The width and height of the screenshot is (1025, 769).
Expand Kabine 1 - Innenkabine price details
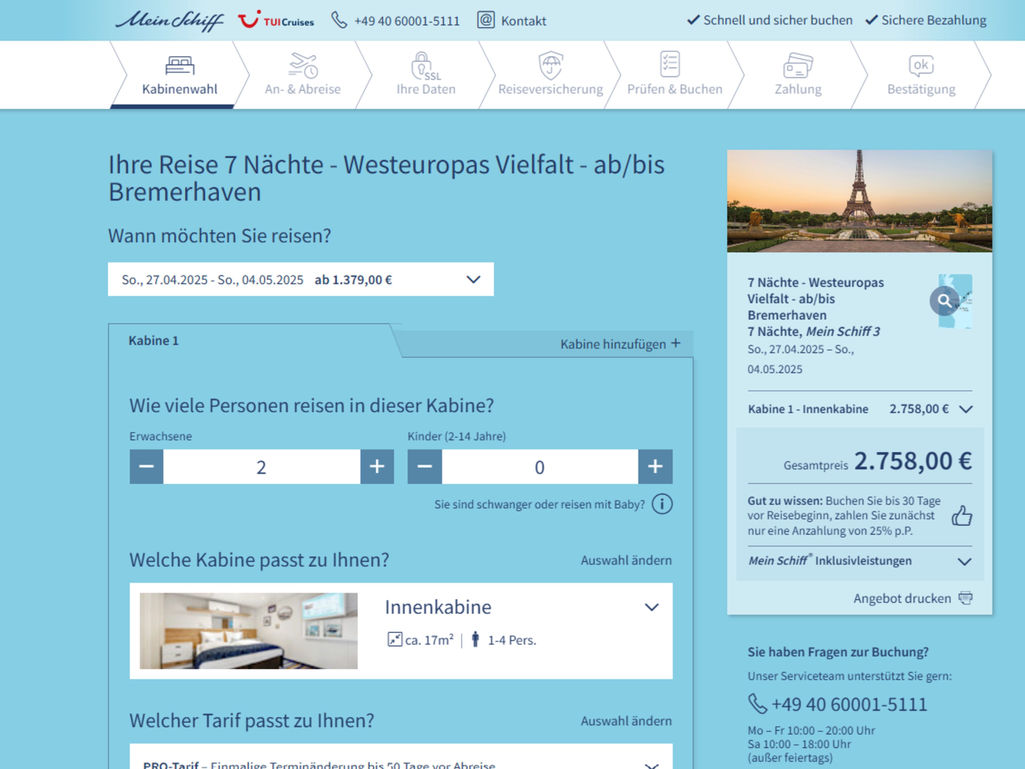pyautogui.click(x=966, y=409)
